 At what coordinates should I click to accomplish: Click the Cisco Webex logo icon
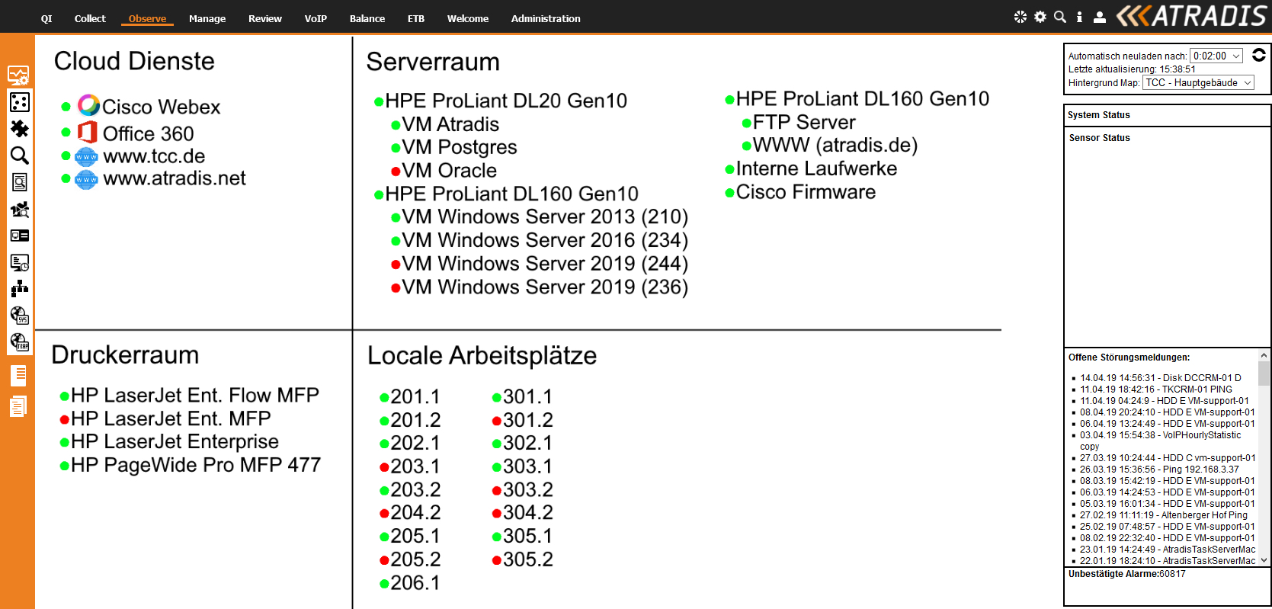(88, 105)
